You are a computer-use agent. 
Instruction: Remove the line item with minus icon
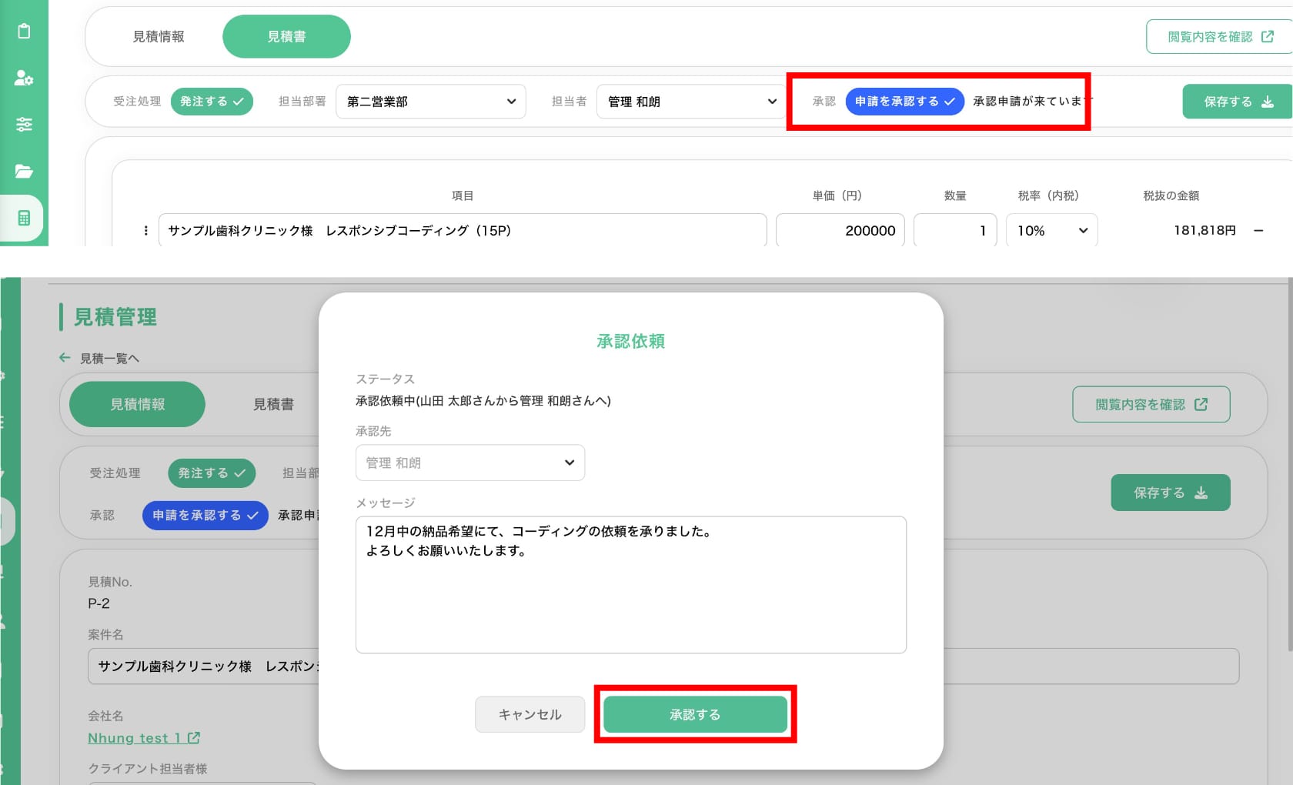pyautogui.click(x=1258, y=230)
